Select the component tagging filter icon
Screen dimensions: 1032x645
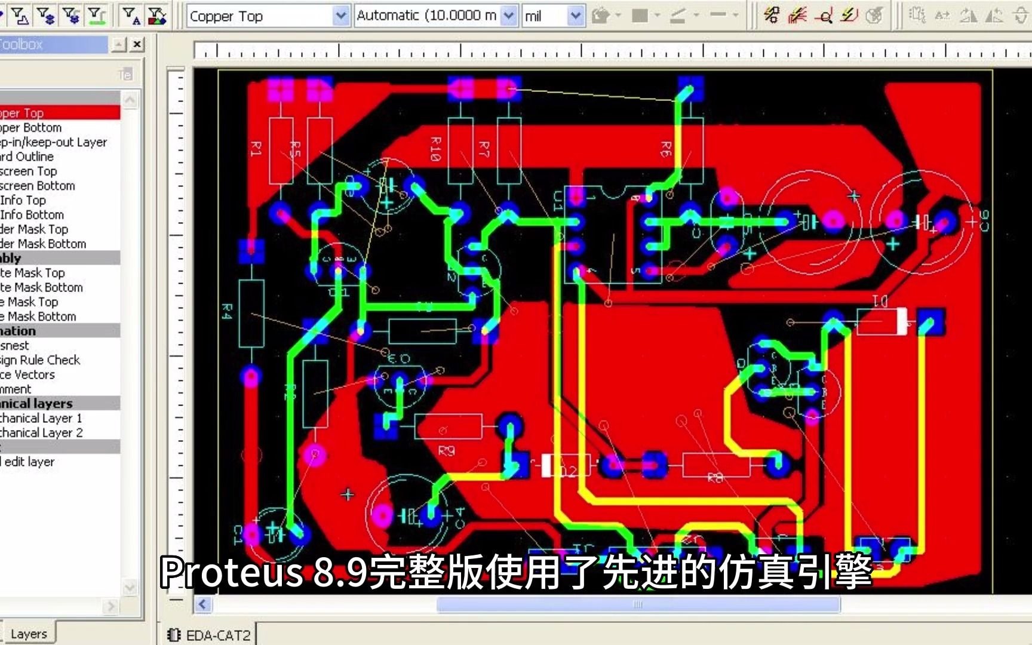tap(20, 15)
